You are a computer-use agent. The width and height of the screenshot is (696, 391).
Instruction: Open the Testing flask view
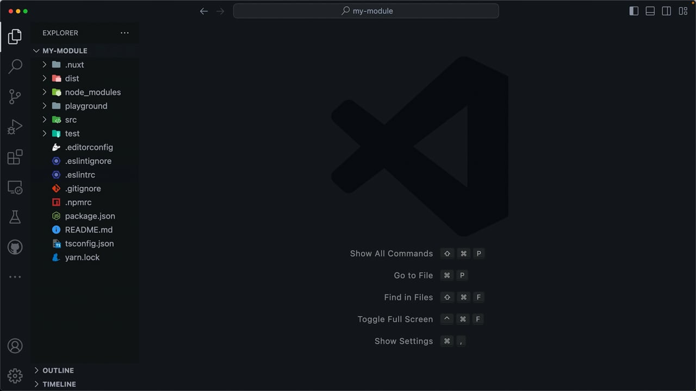click(x=15, y=217)
